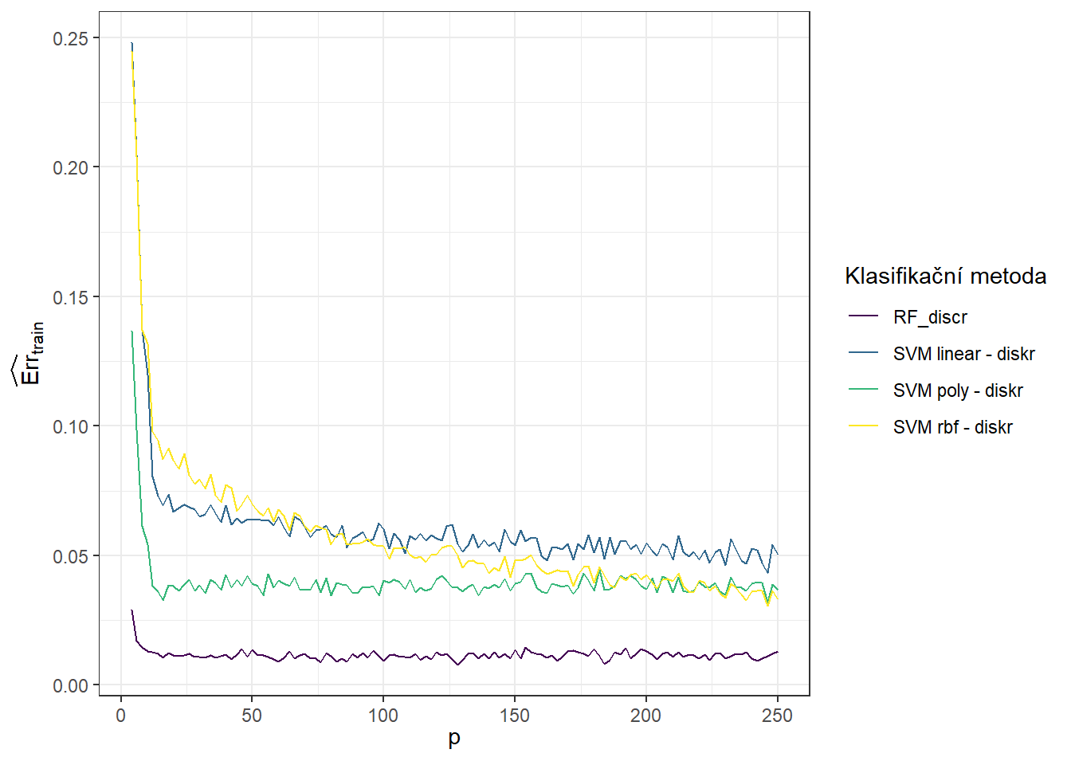1071x765 pixels.
Task: Click the x-axis tick label 50
Action: (252, 716)
